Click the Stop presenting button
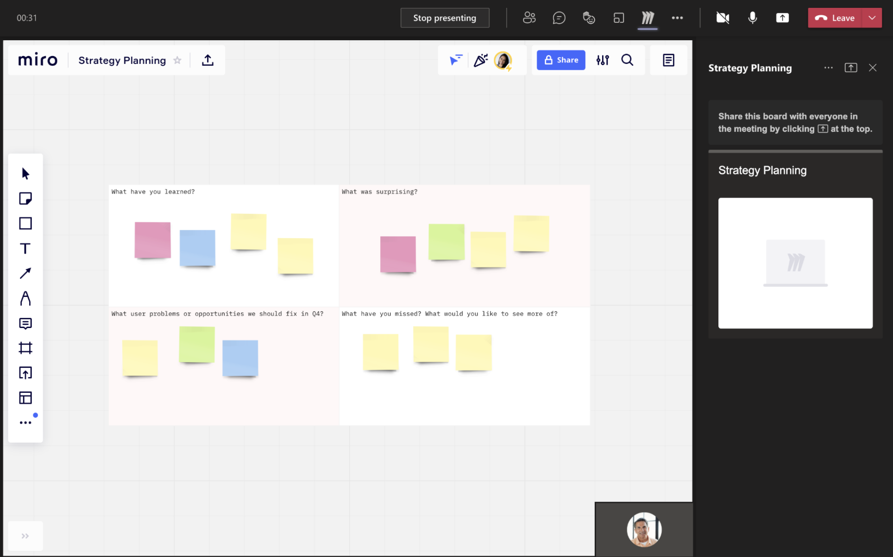This screenshot has width=893, height=557. pyautogui.click(x=445, y=18)
